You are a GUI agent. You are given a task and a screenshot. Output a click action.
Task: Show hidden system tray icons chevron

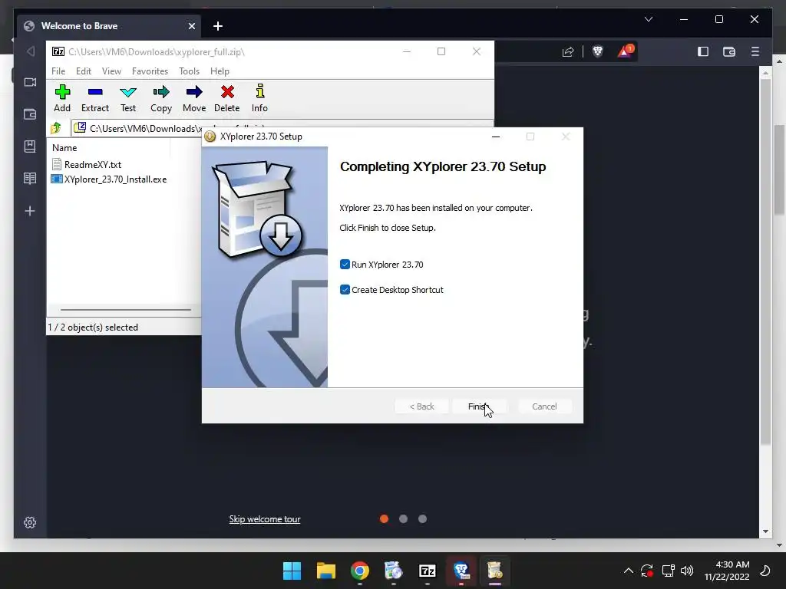click(628, 571)
